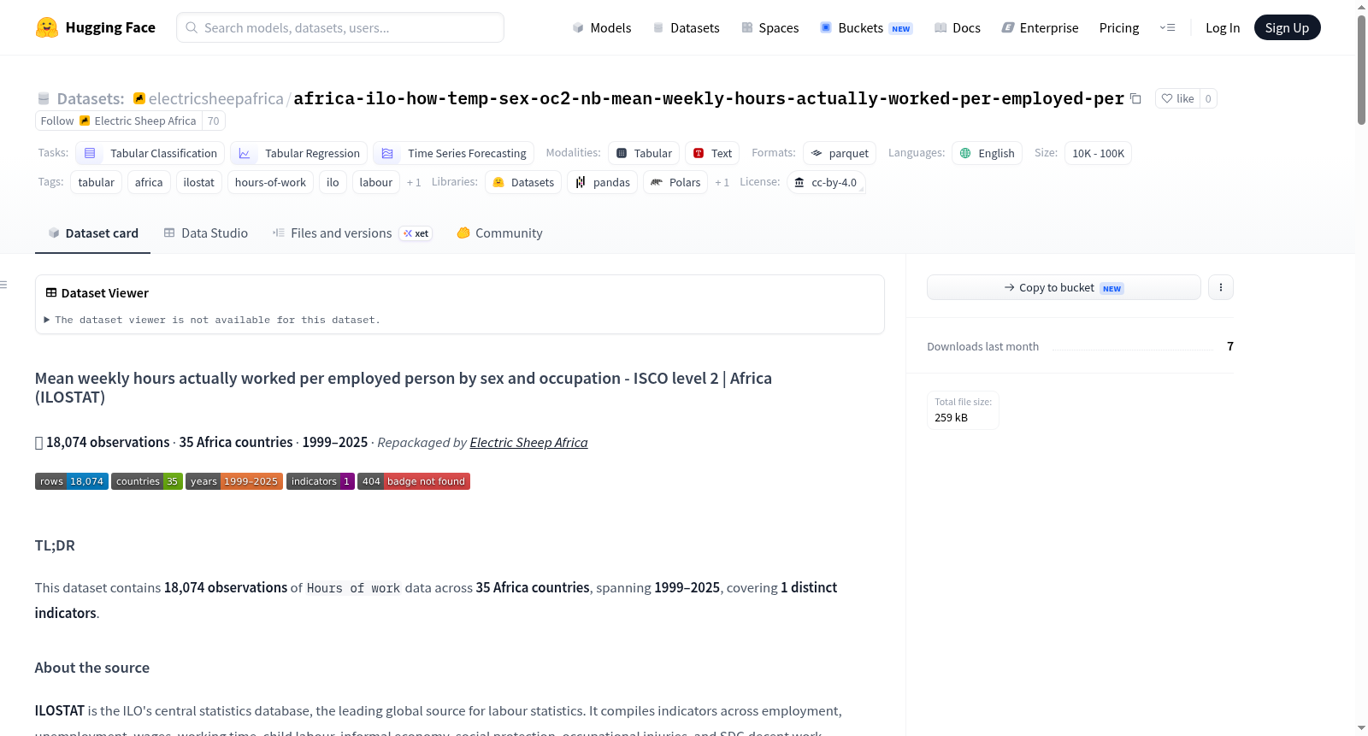Image resolution: width=1368 pixels, height=736 pixels.
Task: Expand the +1 more libraries
Action: [722, 182]
